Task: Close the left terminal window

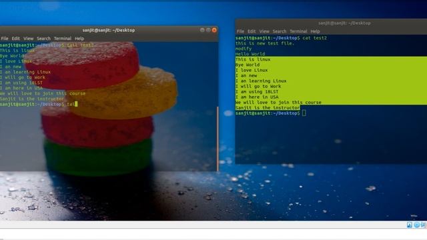Action: [x=214, y=30]
